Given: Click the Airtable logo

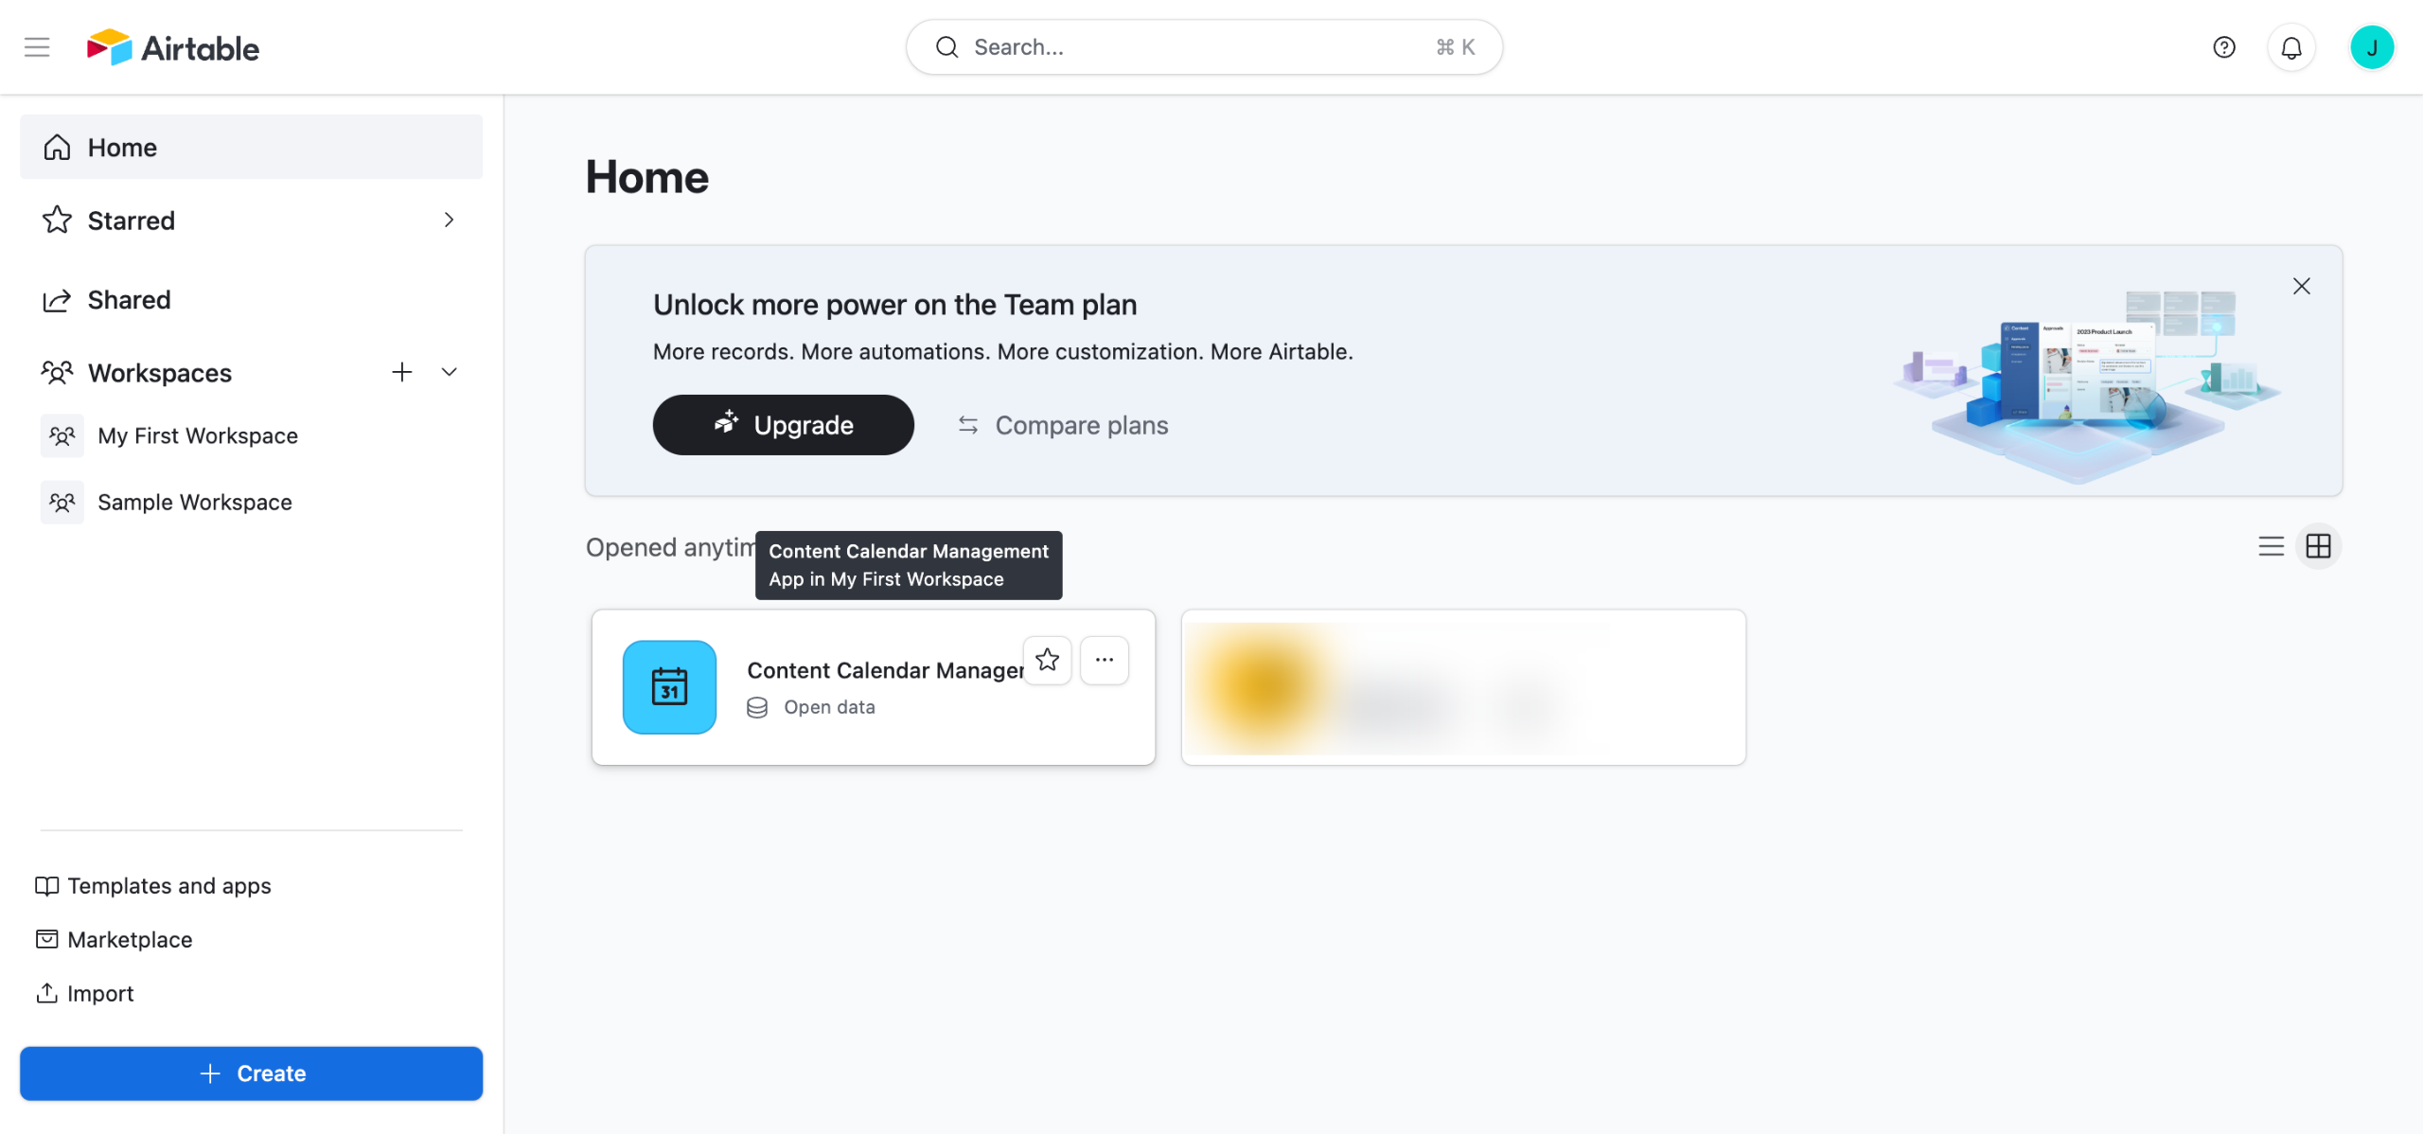Looking at the screenshot, I should (x=173, y=47).
